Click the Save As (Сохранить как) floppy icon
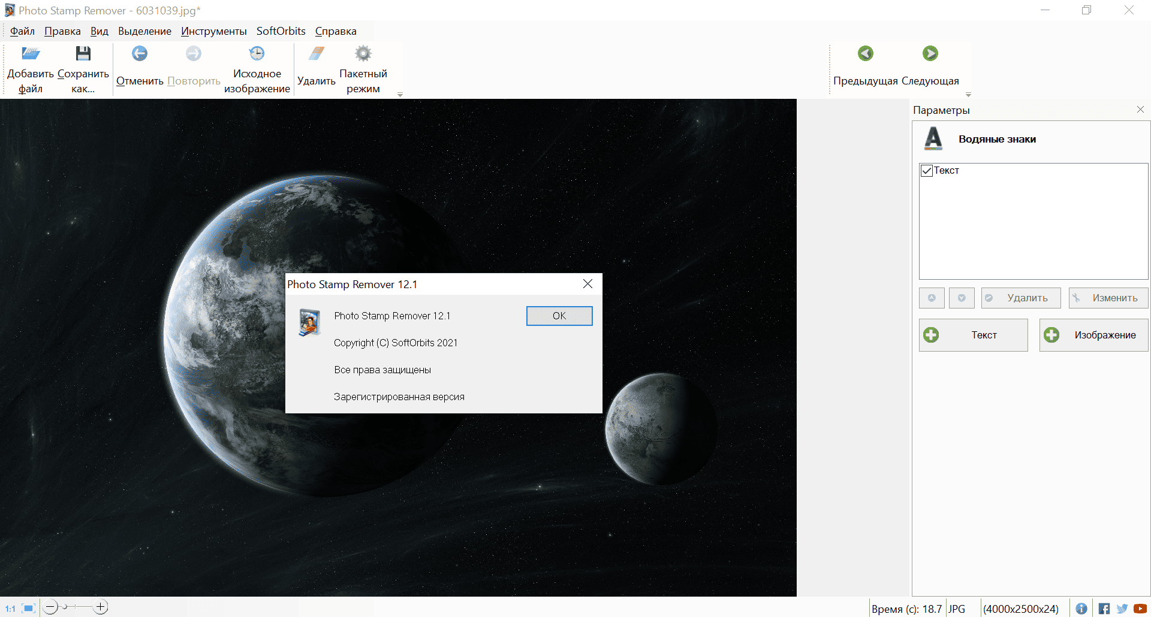 pos(83,54)
